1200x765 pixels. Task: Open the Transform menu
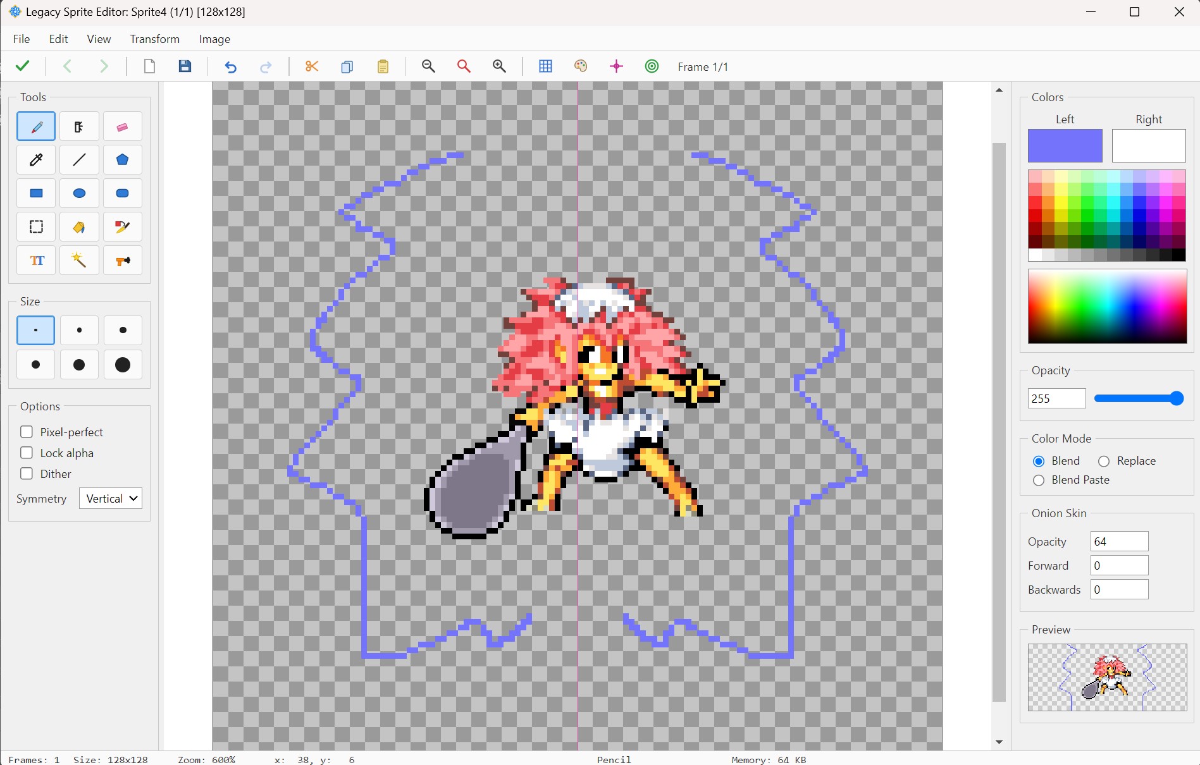click(x=155, y=39)
